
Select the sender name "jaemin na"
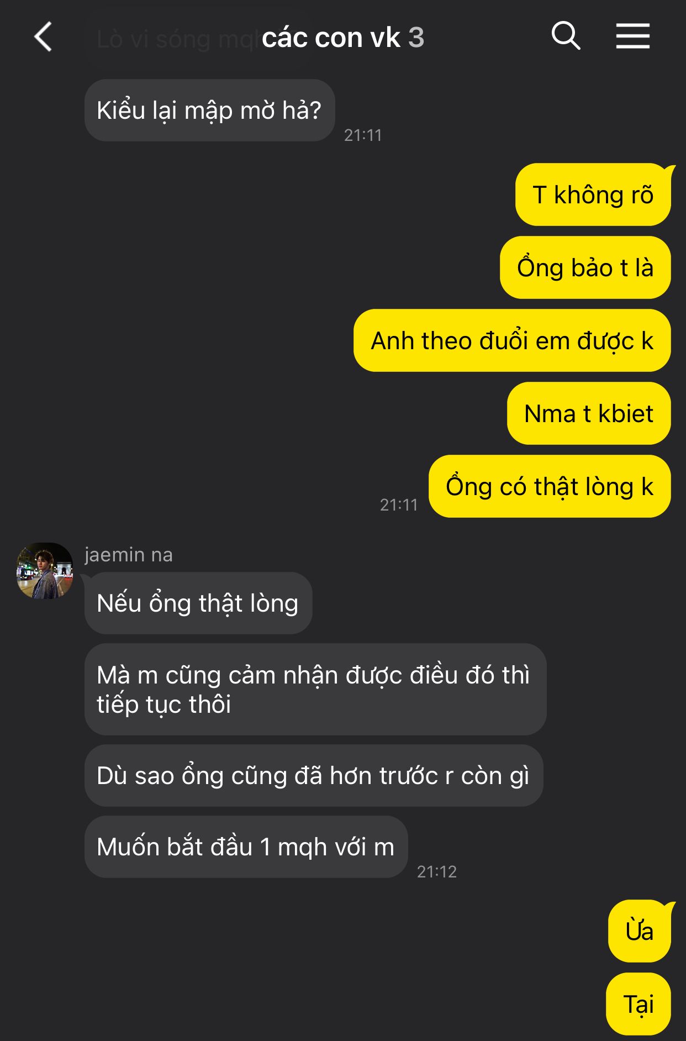[129, 554]
